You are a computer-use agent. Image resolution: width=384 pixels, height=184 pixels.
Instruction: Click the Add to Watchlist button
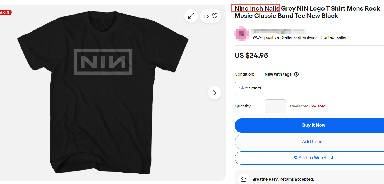(x=313, y=158)
